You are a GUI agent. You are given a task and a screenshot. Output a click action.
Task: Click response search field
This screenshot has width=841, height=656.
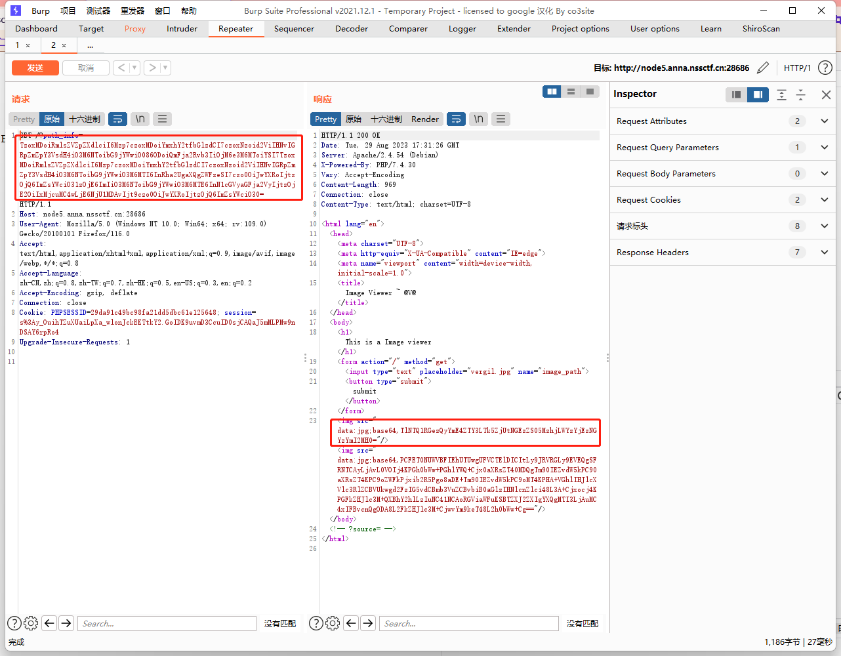(x=468, y=623)
